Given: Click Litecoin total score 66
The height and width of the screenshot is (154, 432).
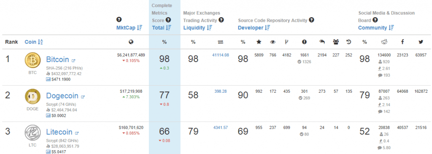Looking at the screenshot, I should 165,131.
